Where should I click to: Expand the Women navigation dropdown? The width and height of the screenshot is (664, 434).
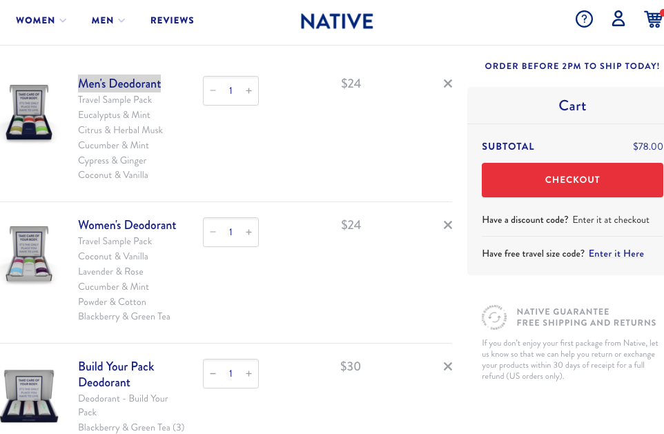pyautogui.click(x=41, y=21)
